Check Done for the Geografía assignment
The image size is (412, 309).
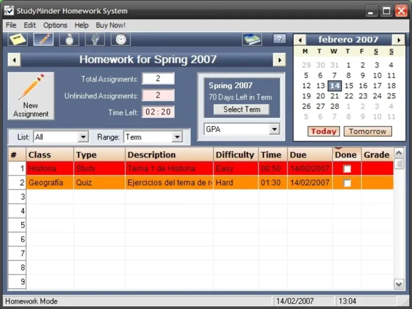pyautogui.click(x=347, y=183)
